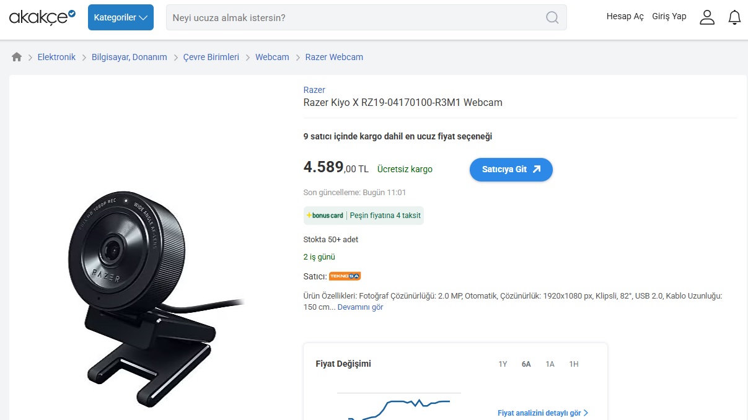The image size is (748, 420).
Task: Click the Giriş Yap link
Action: coord(669,17)
